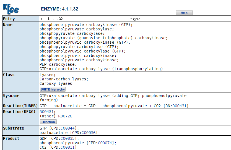Open the BRITE hierarchy button
This screenshot has height=150, width=231.
(53, 90)
